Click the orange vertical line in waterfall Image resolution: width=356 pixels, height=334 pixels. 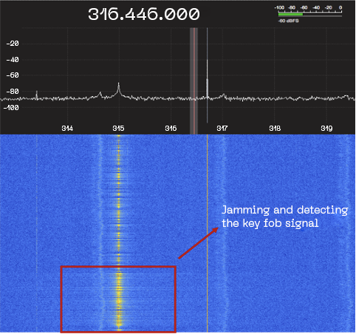coord(208,234)
